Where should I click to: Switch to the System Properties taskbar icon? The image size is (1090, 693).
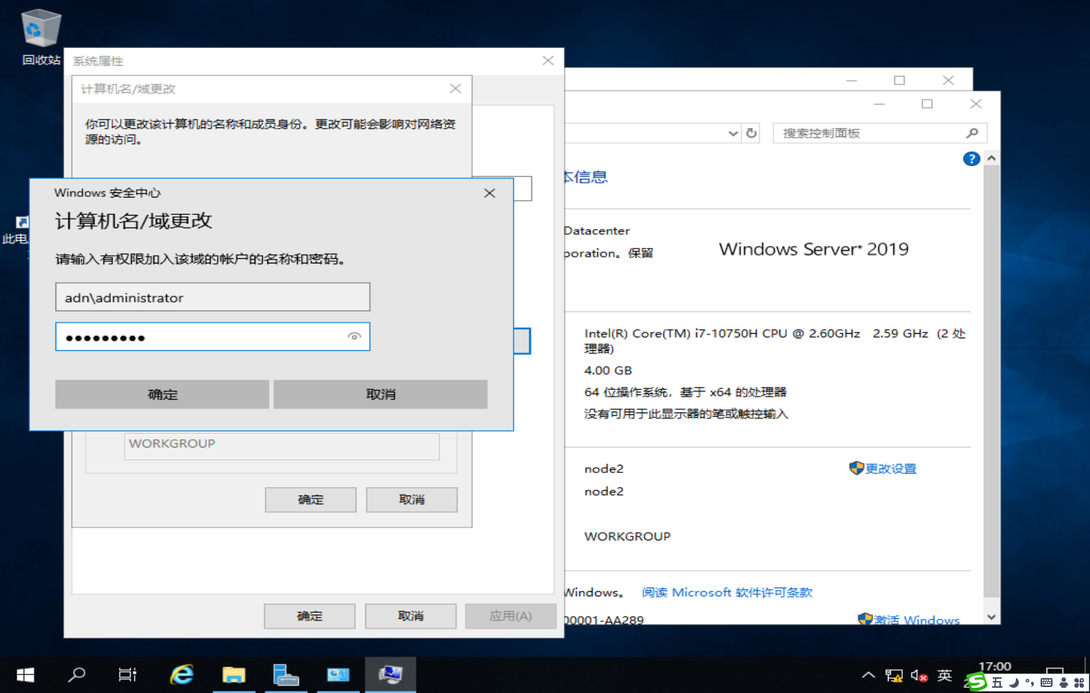pyautogui.click(x=390, y=675)
